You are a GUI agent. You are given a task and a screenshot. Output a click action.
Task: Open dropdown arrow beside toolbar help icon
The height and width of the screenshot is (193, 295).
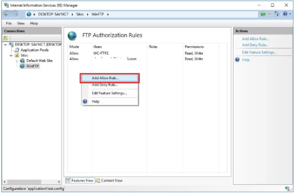click(x=290, y=14)
